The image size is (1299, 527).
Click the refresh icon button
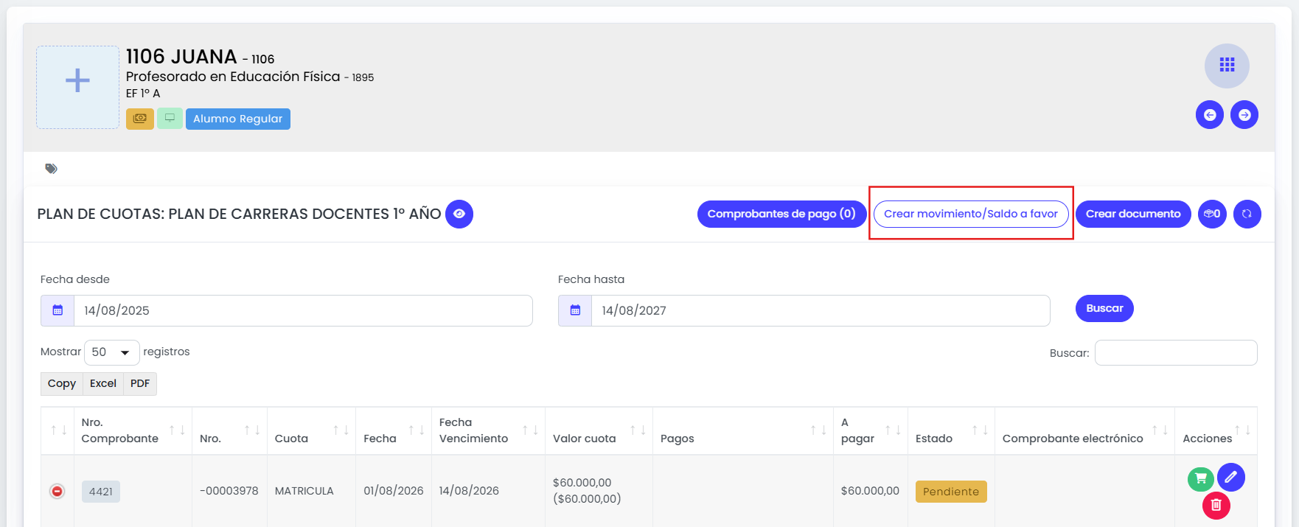click(x=1247, y=214)
